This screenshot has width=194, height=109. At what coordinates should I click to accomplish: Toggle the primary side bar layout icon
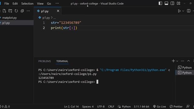(x=160, y=3)
